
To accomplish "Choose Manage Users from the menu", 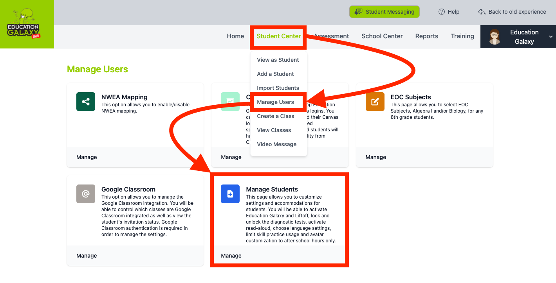I will click(276, 102).
